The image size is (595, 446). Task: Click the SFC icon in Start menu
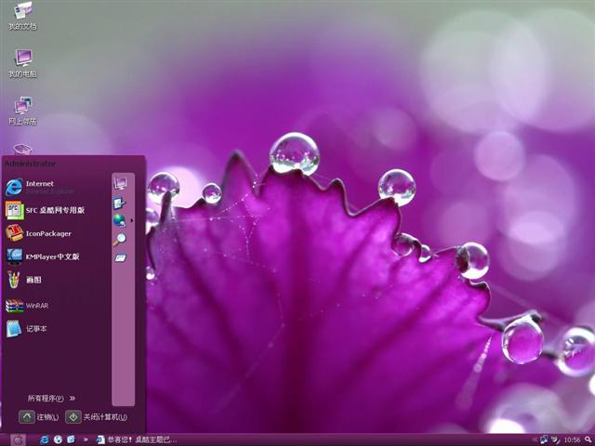(x=15, y=210)
